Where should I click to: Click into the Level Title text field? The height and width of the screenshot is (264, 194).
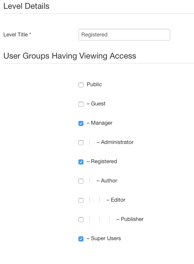(x=124, y=35)
